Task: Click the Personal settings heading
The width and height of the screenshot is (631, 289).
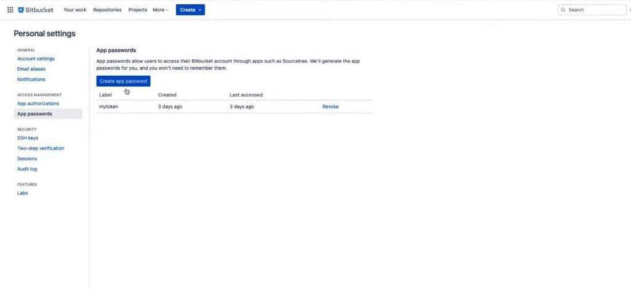Action: click(x=44, y=34)
